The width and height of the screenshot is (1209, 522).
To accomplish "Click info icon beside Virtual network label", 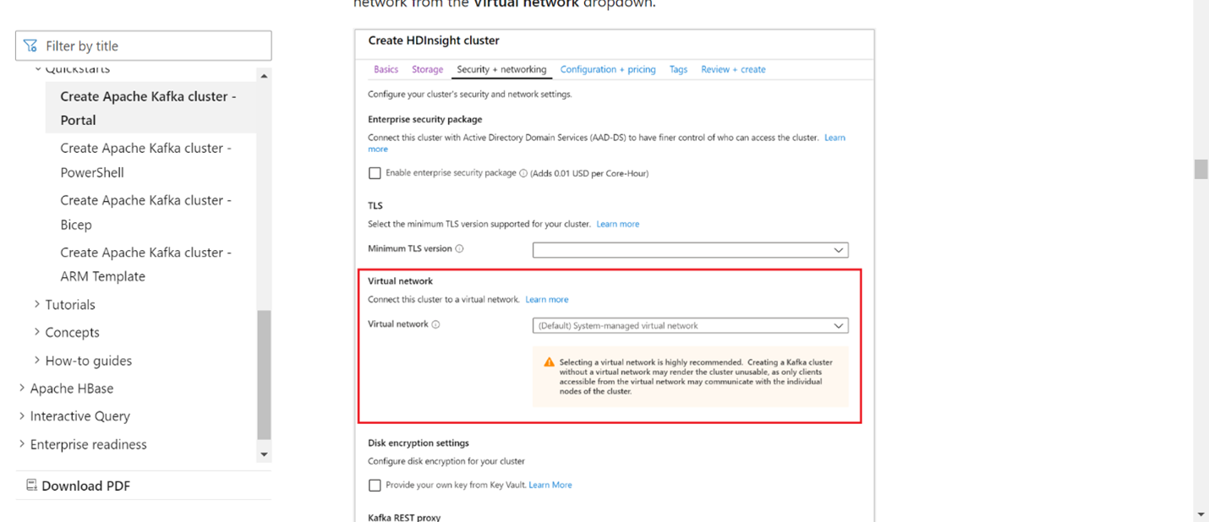I will pyautogui.click(x=436, y=324).
